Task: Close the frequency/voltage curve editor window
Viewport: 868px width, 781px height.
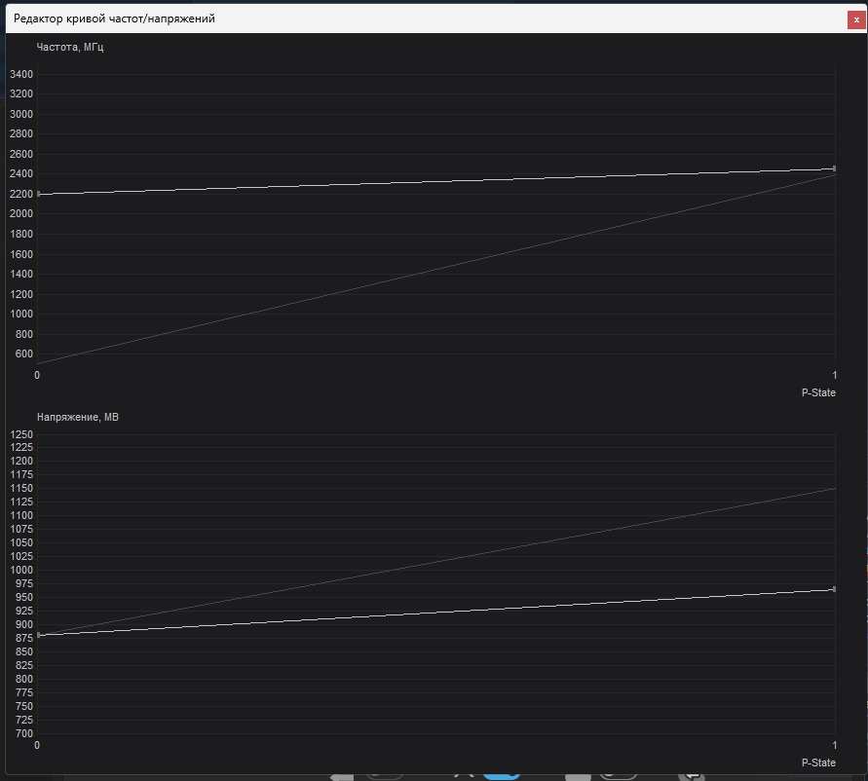Action: (x=856, y=19)
